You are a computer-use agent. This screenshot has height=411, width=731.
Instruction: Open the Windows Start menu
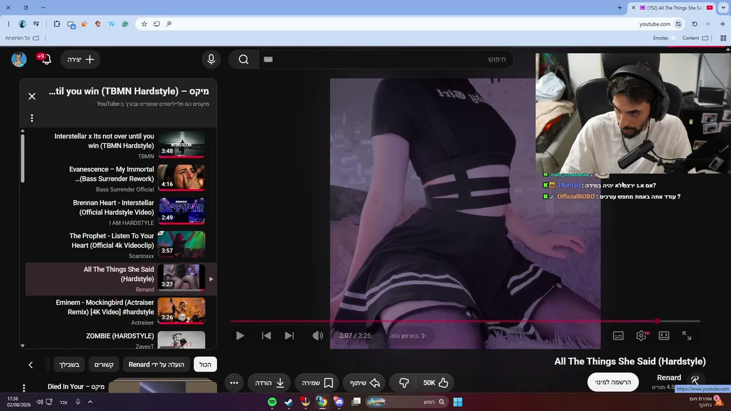click(457, 402)
